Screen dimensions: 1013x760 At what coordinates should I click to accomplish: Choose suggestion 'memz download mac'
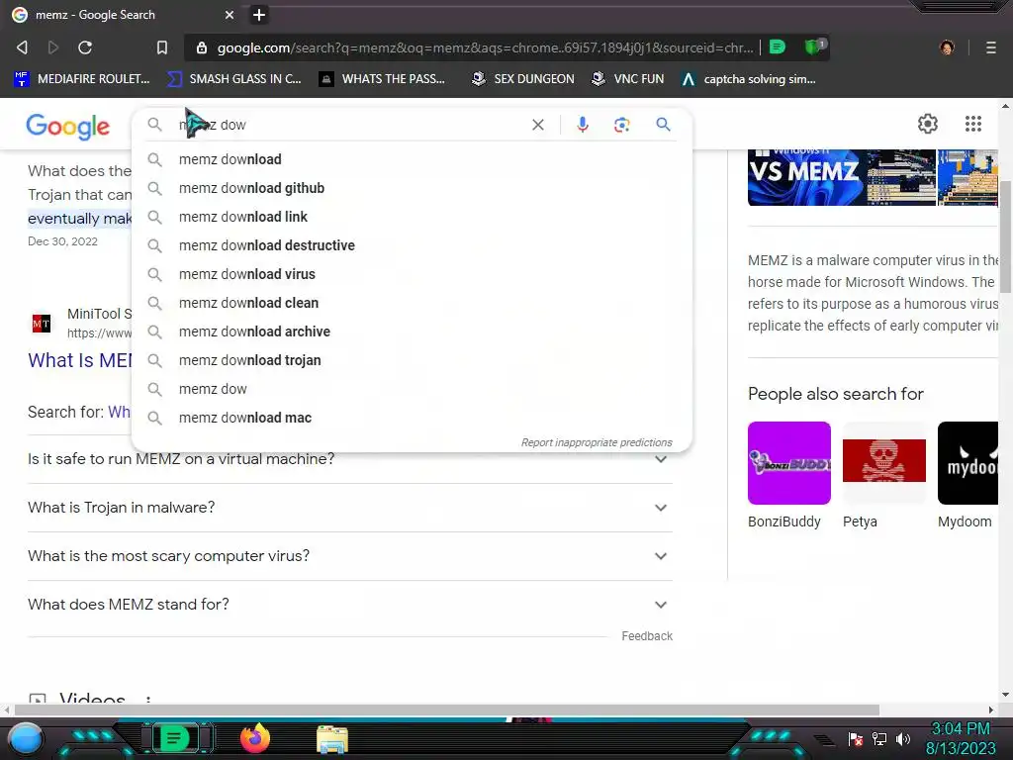tap(412, 418)
